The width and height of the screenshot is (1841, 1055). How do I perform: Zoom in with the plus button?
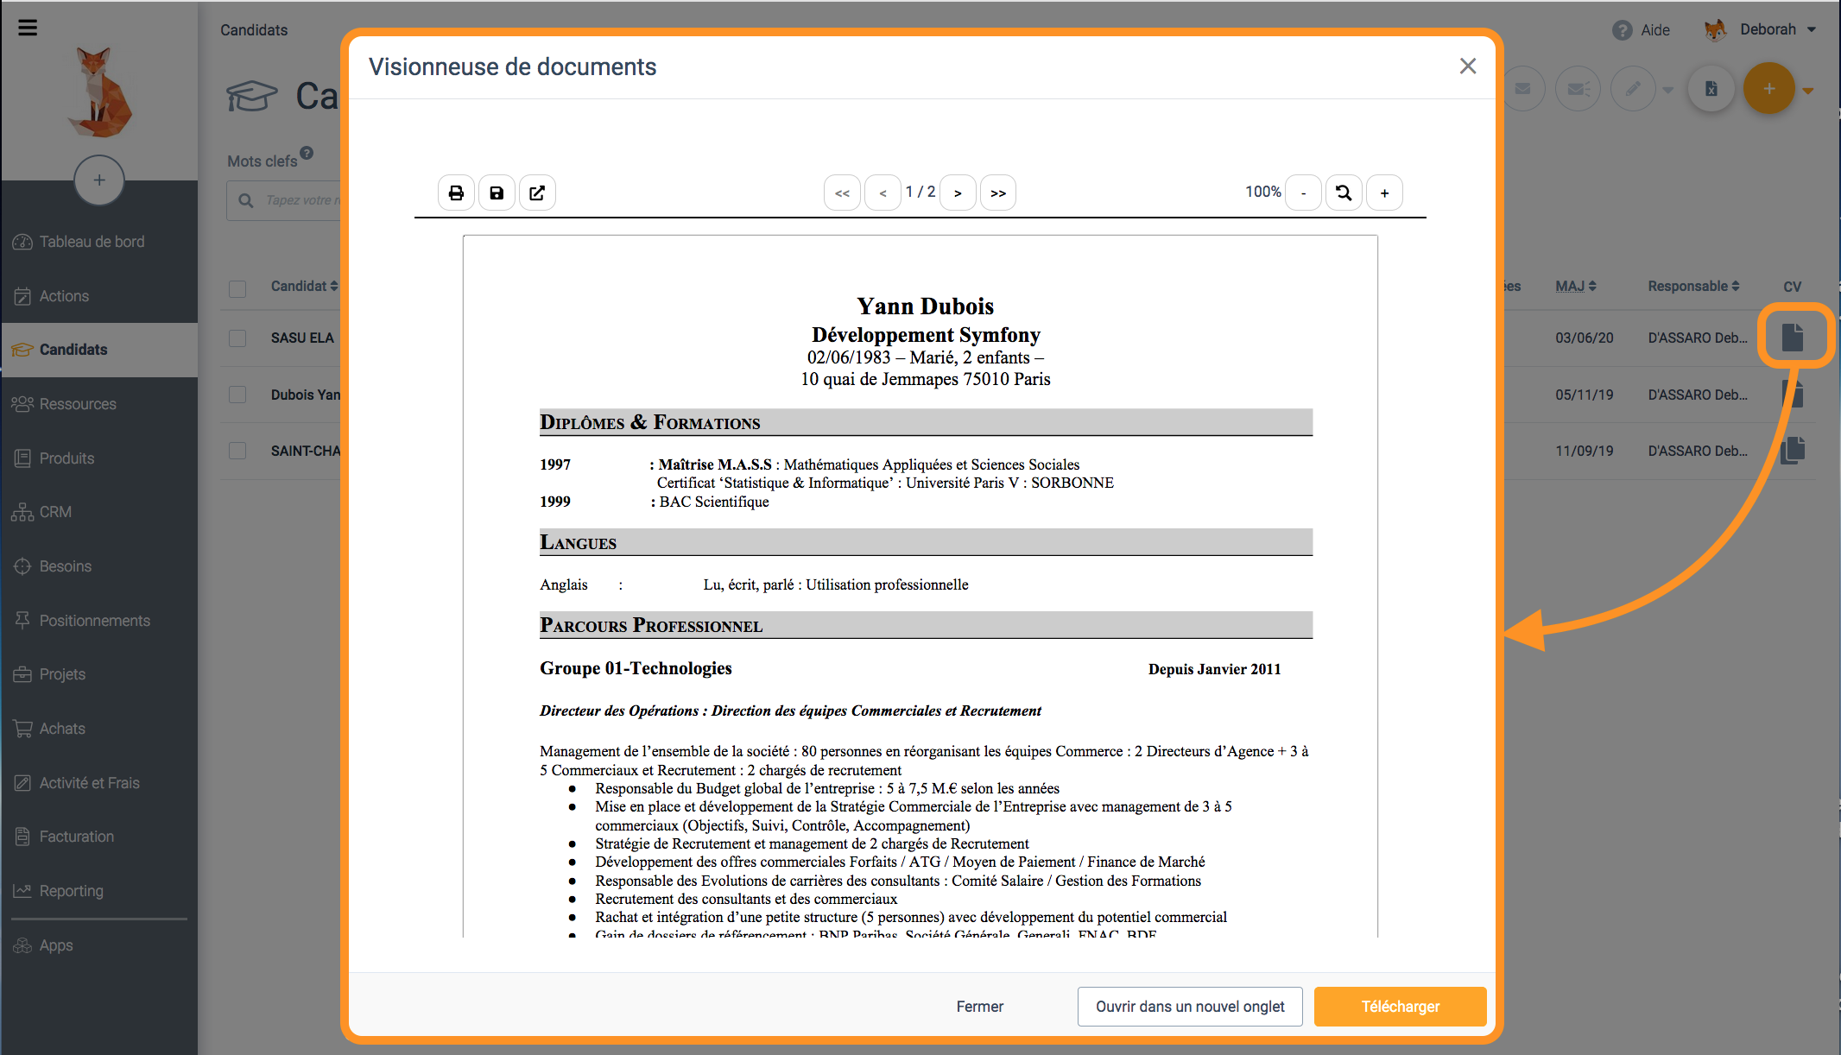[1384, 193]
